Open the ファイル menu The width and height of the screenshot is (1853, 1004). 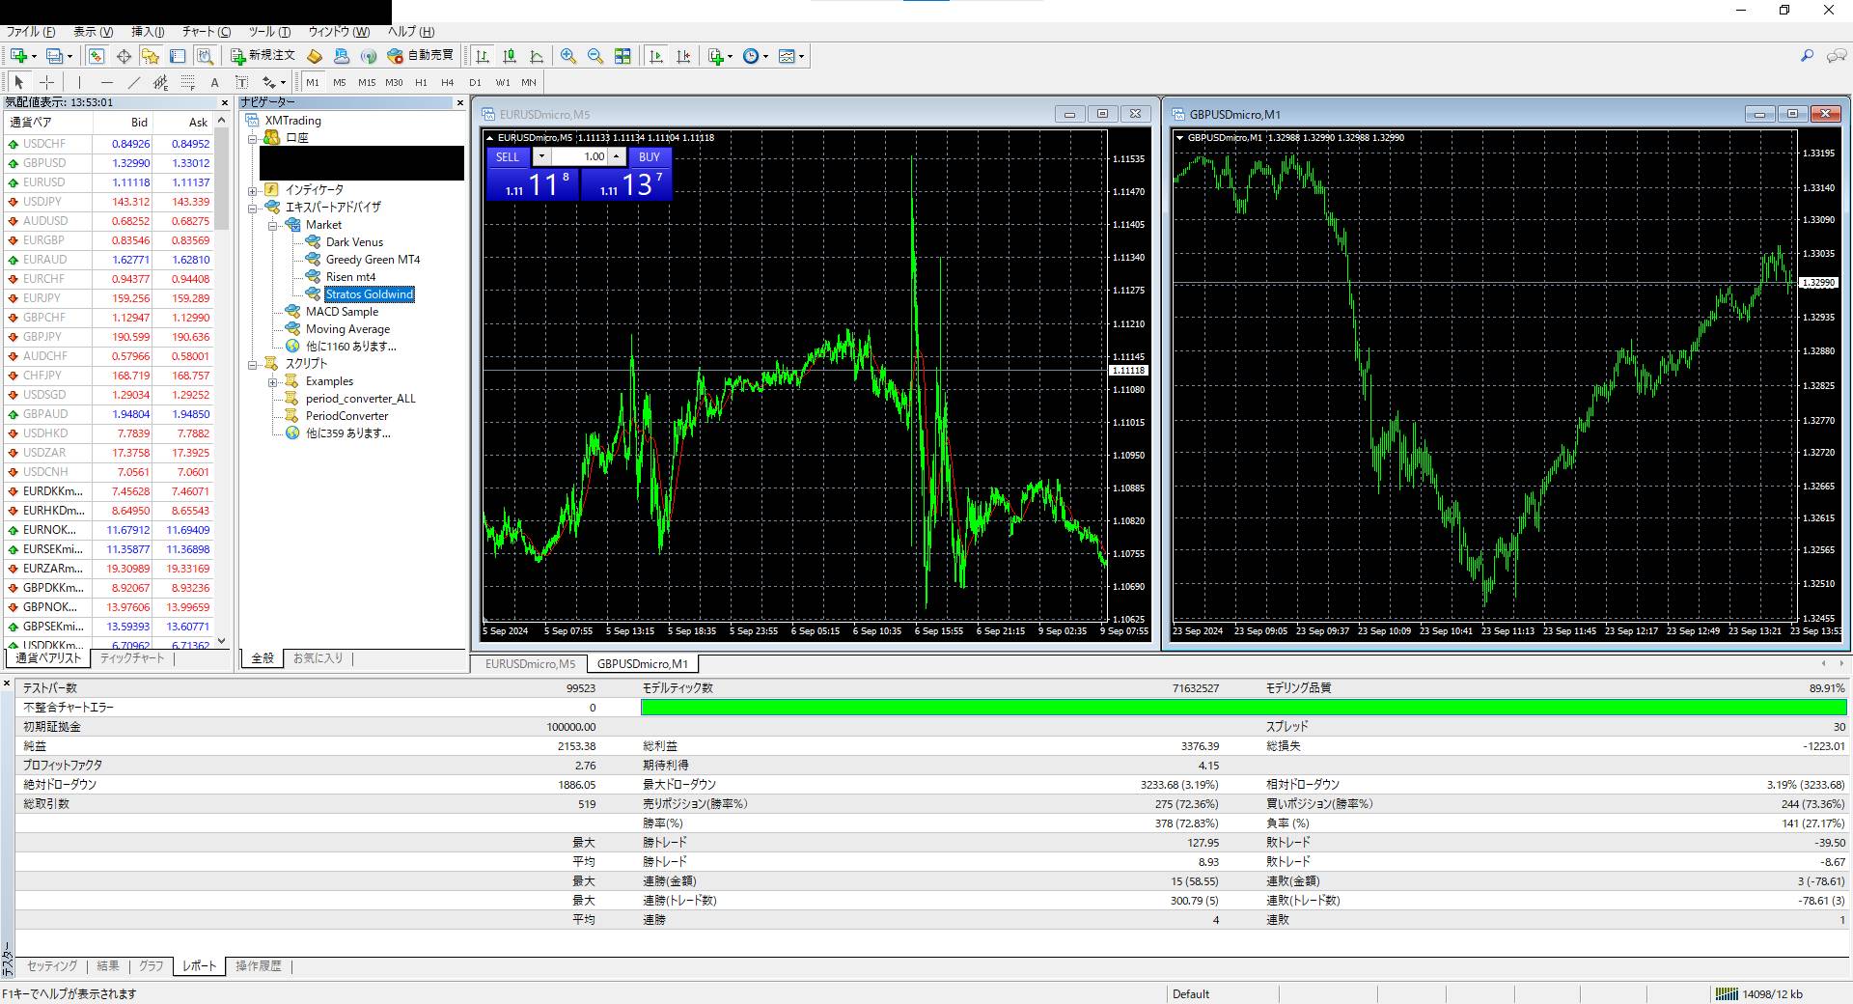click(x=31, y=32)
